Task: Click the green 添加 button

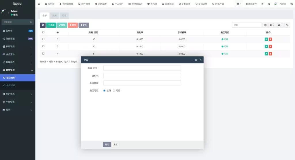Action: coord(51,25)
